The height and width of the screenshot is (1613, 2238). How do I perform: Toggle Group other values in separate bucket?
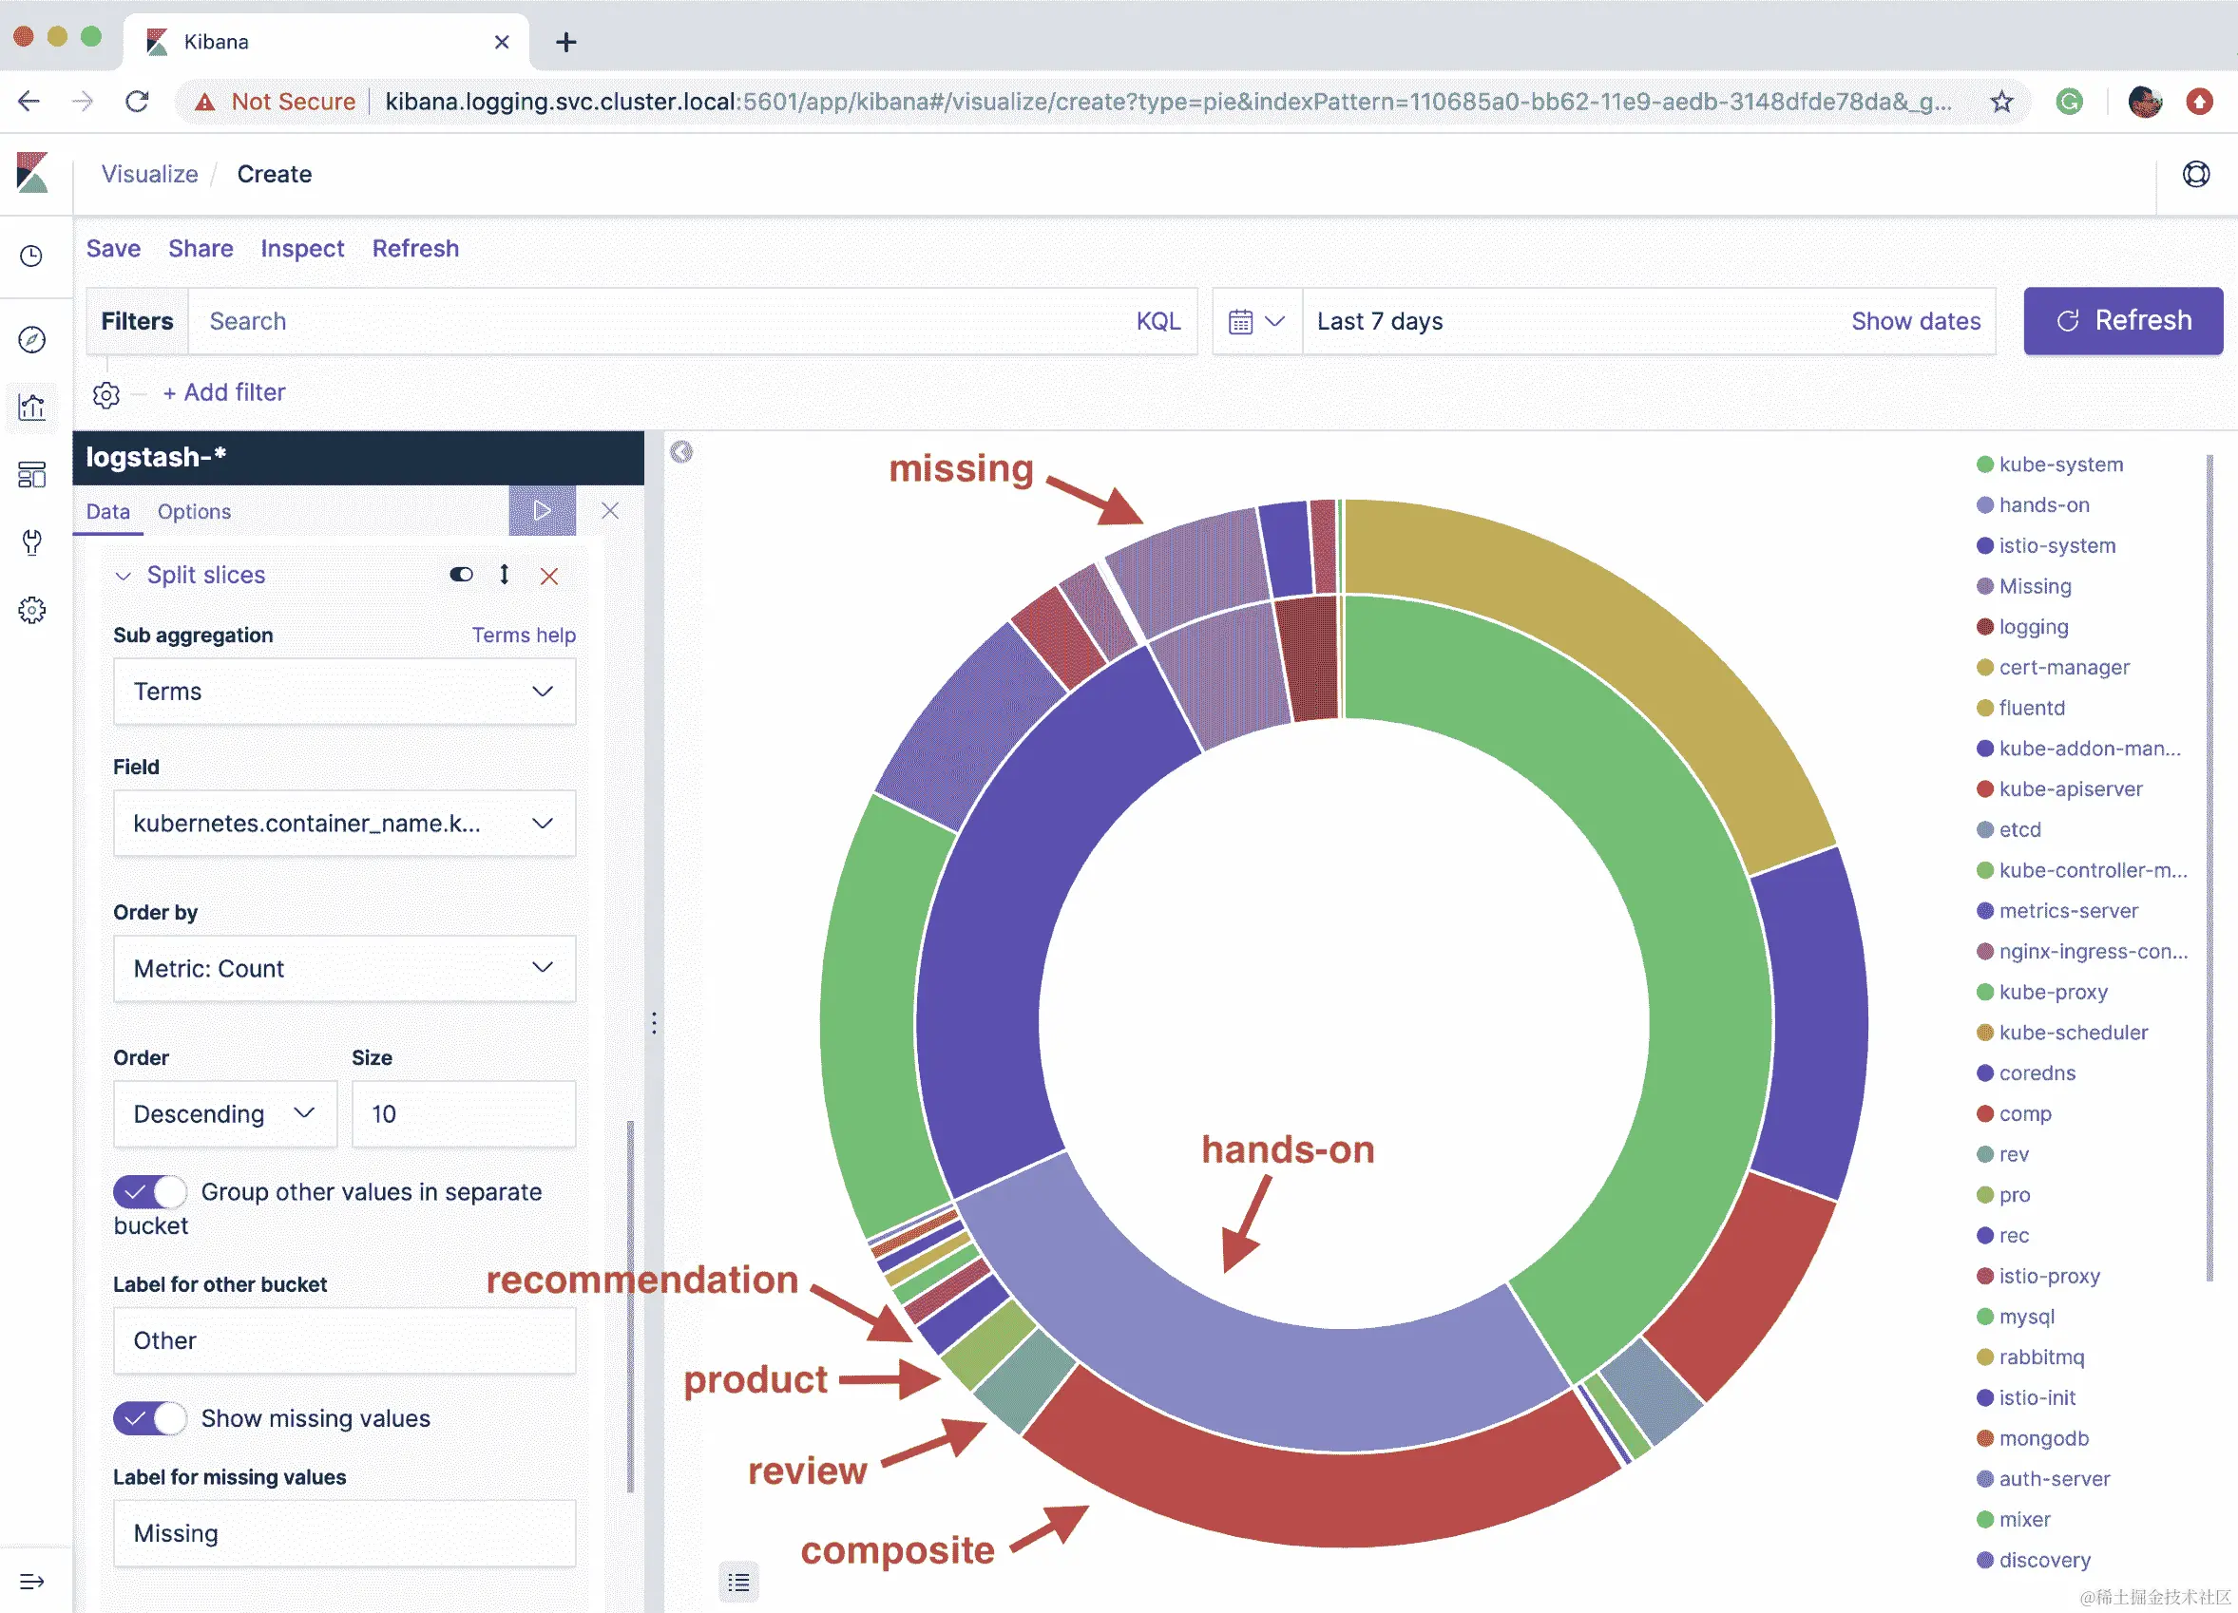tap(150, 1192)
